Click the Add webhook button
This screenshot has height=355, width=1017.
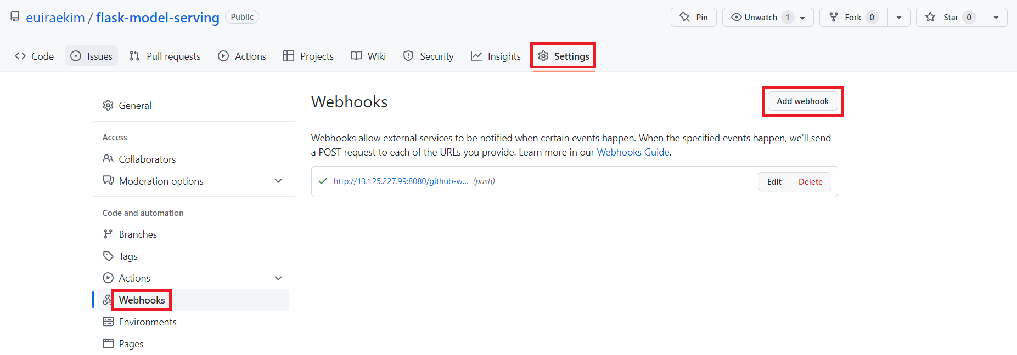pyautogui.click(x=802, y=101)
